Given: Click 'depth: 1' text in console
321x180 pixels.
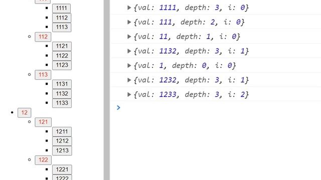Looking at the screenshot, I should pos(193,36).
